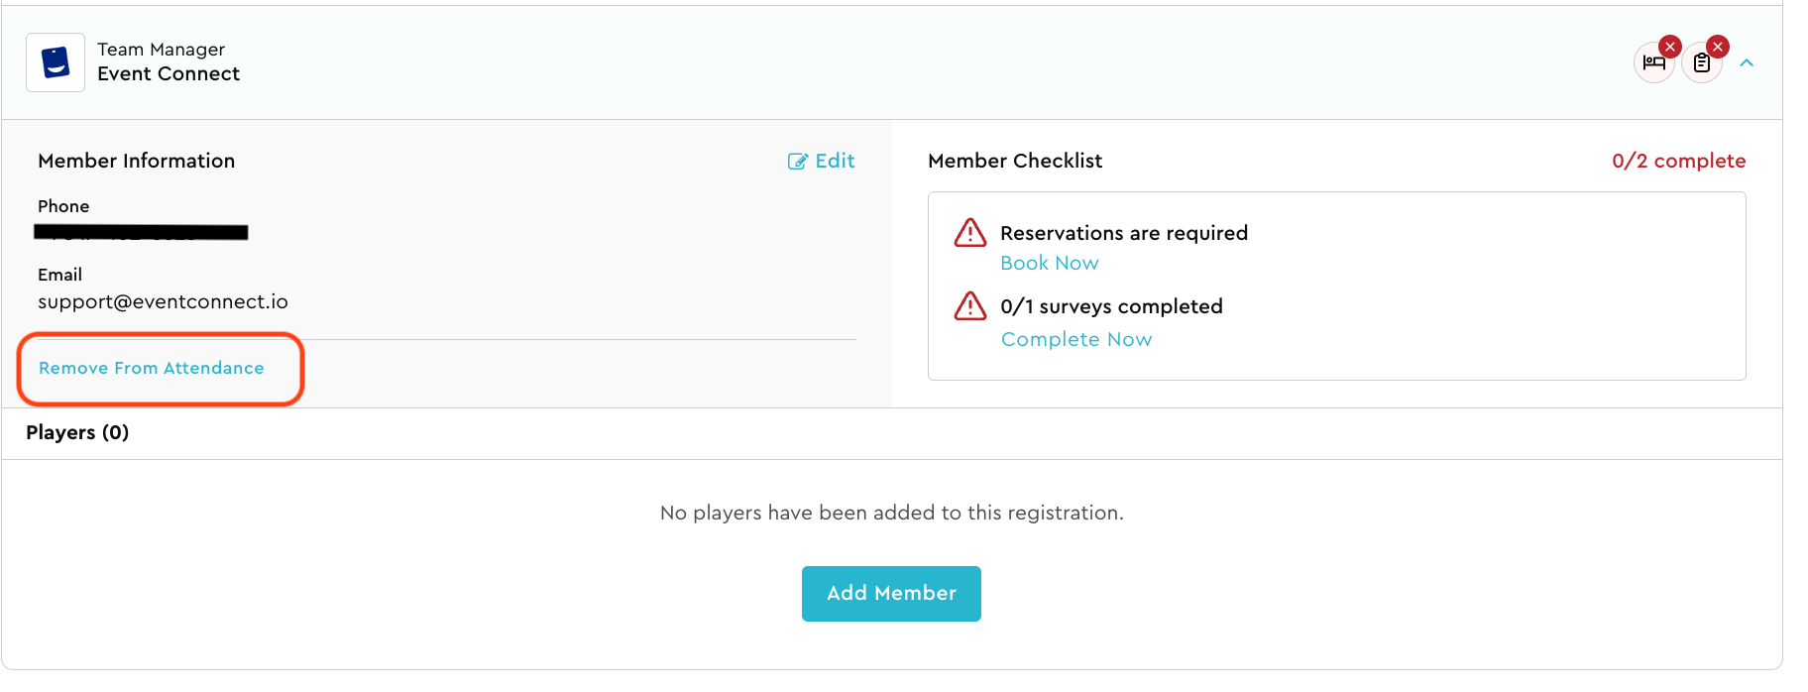Click the Event Connect logo icon
The width and height of the screenshot is (1808, 692).
coord(56,62)
